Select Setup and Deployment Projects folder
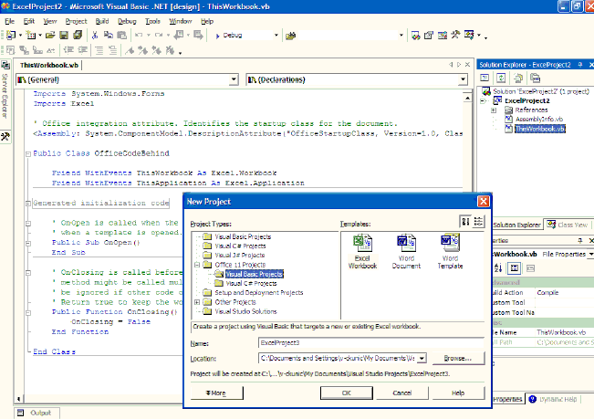 259,292
